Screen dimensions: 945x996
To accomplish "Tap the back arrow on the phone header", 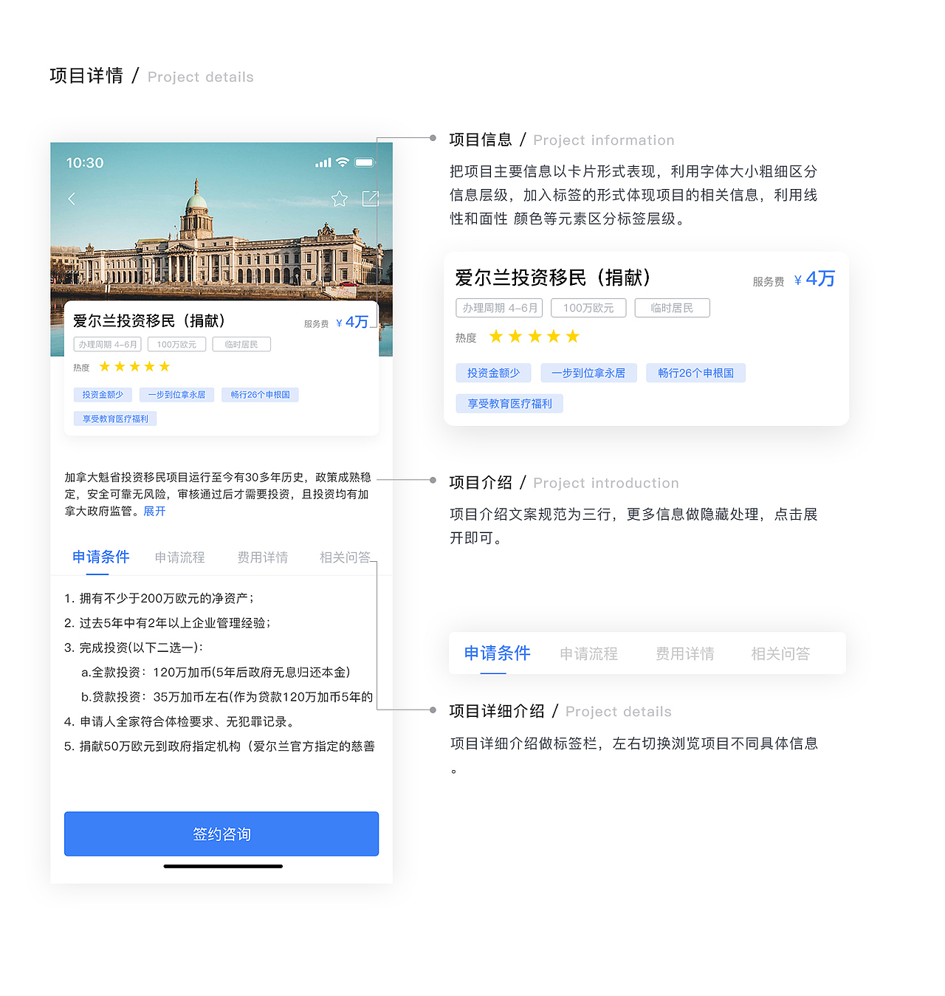I will point(72,199).
